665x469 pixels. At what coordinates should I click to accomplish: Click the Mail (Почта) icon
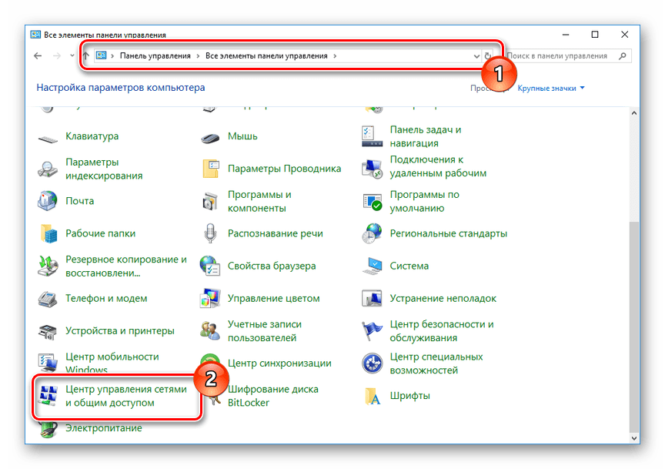[48, 201]
